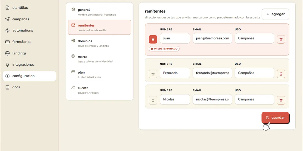The height and width of the screenshot is (151, 303).
Task: Edit the juan@tuempresa.com email field
Action: point(212,38)
